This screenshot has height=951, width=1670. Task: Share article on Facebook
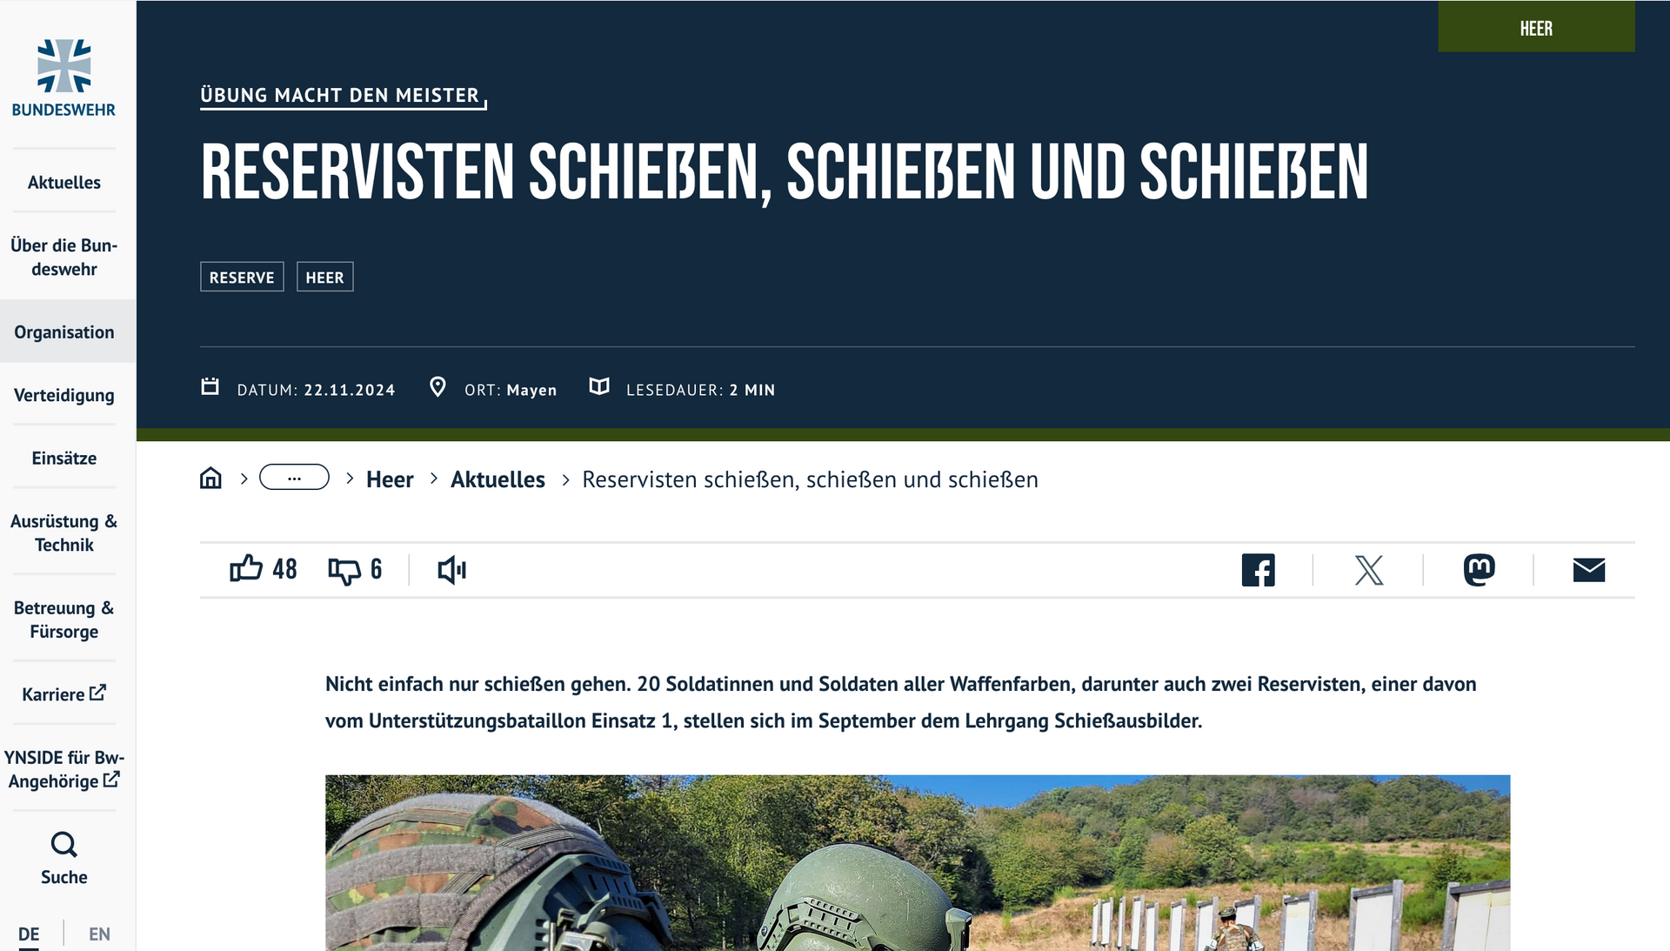[x=1258, y=570]
